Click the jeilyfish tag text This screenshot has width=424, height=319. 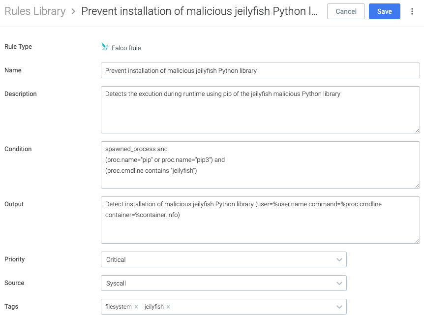tap(154, 307)
